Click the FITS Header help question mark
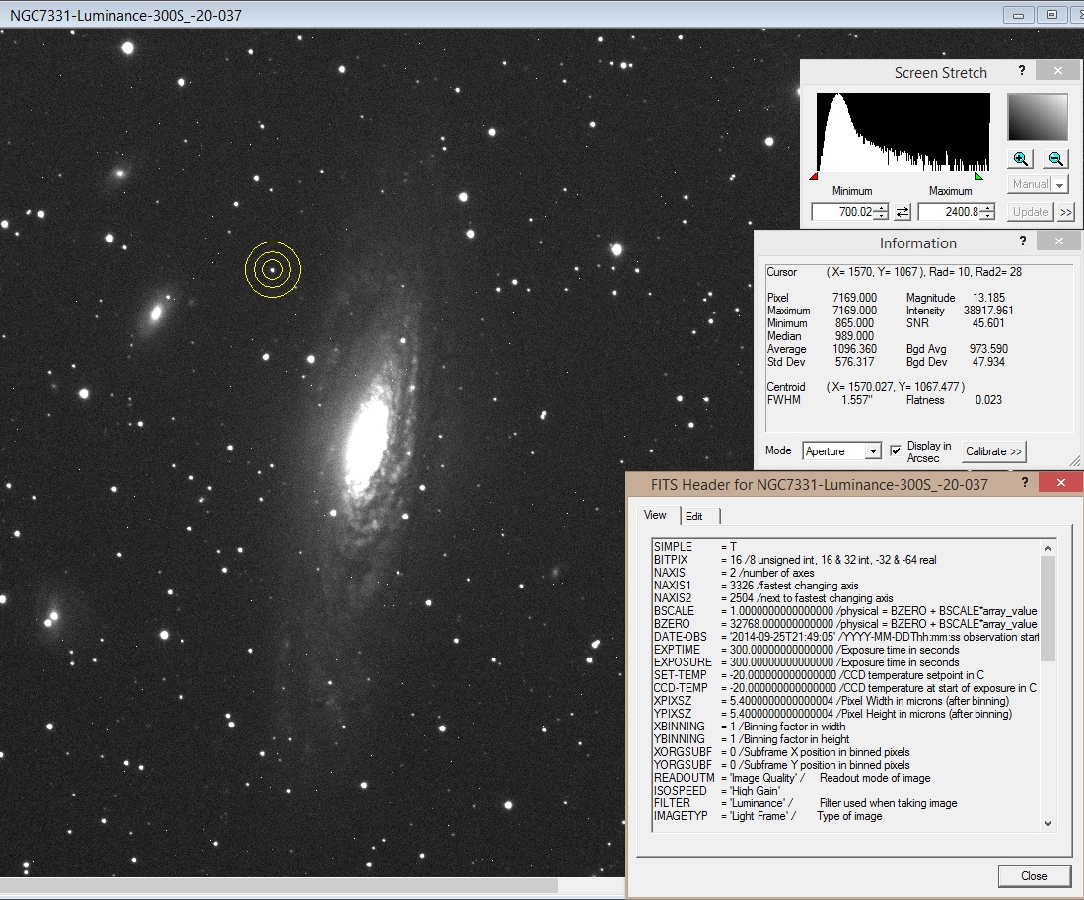Image resolution: width=1084 pixels, height=900 pixels. [1025, 482]
